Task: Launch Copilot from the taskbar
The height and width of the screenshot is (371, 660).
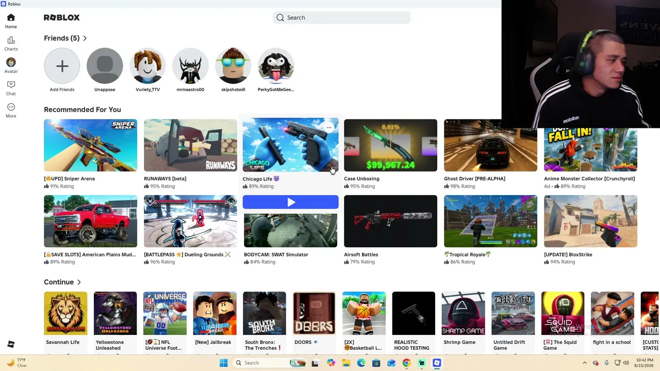Action: 331,363
